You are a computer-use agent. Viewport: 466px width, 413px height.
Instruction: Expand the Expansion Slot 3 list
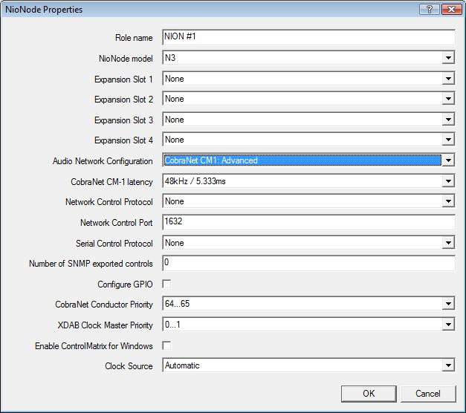448,120
